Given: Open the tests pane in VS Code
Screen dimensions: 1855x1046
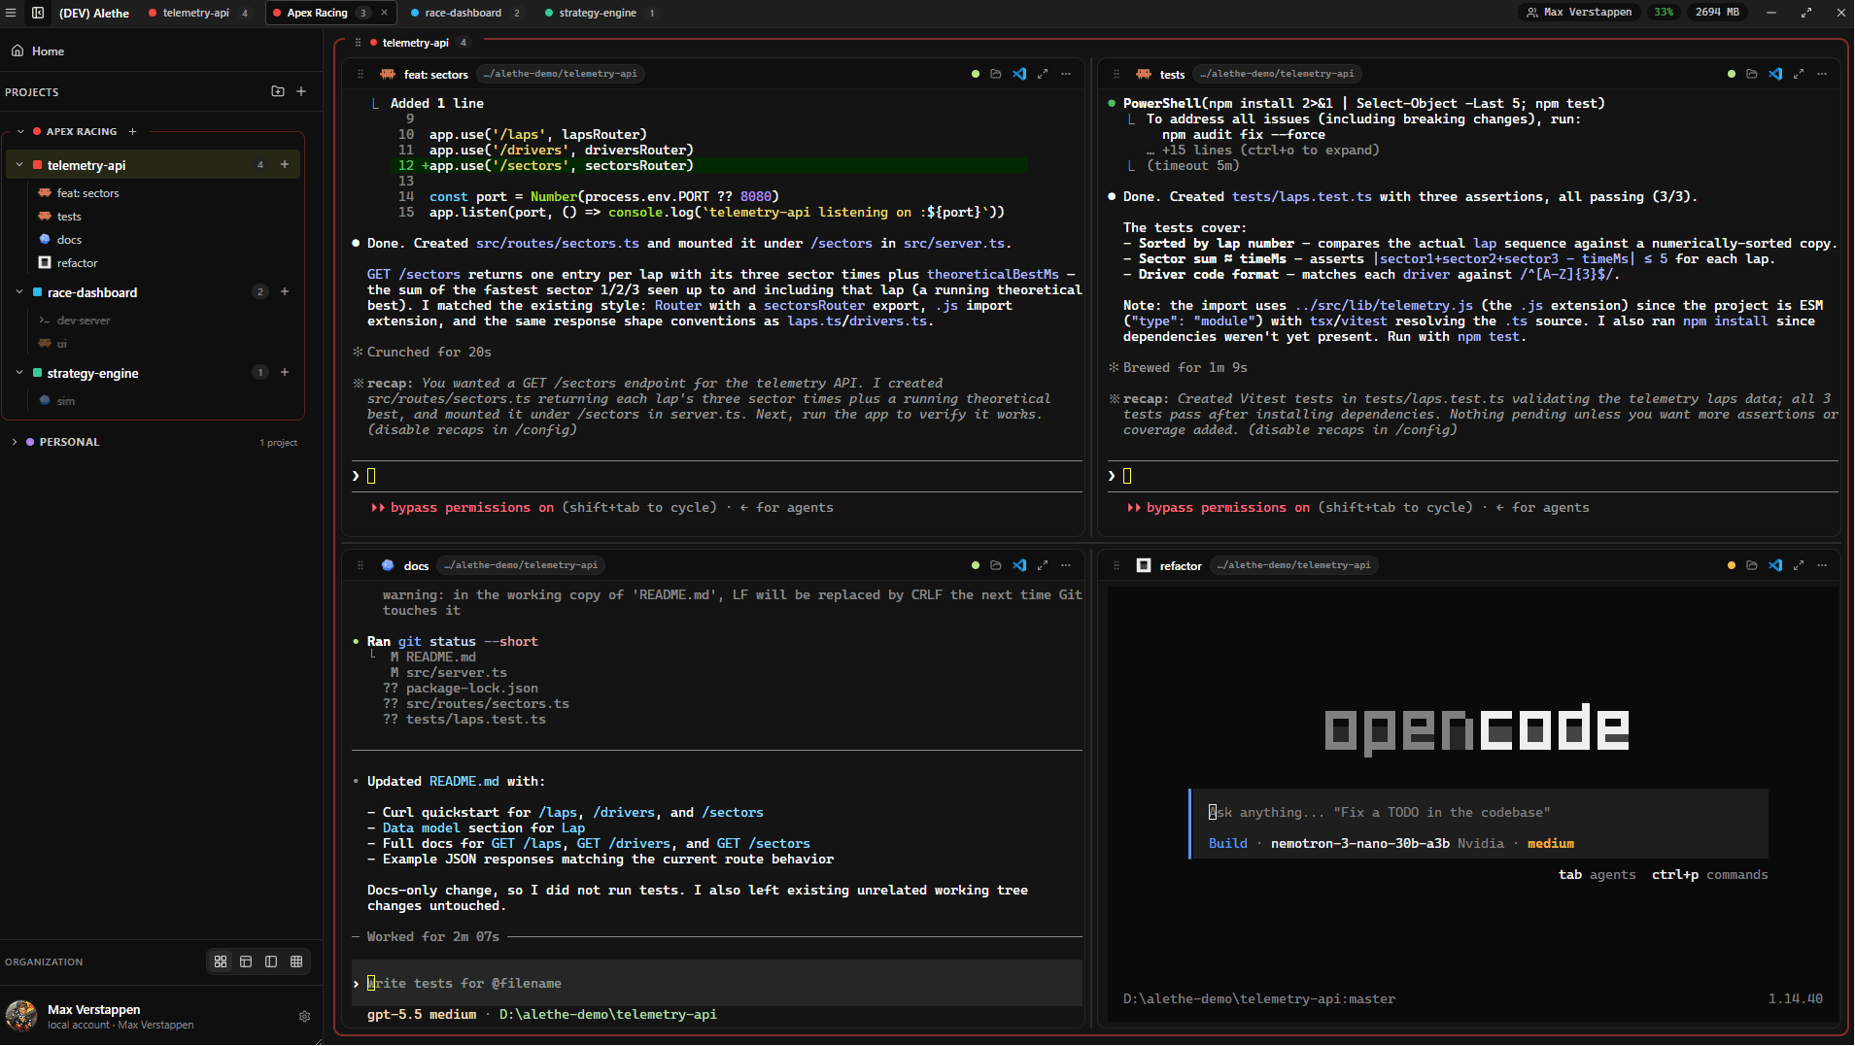Looking at the screenshot, I should (1775, 74).
